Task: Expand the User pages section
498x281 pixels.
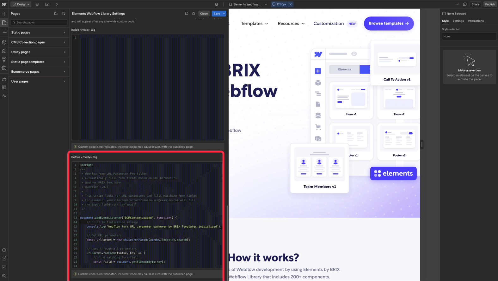Action: click(x=38, y=81)
